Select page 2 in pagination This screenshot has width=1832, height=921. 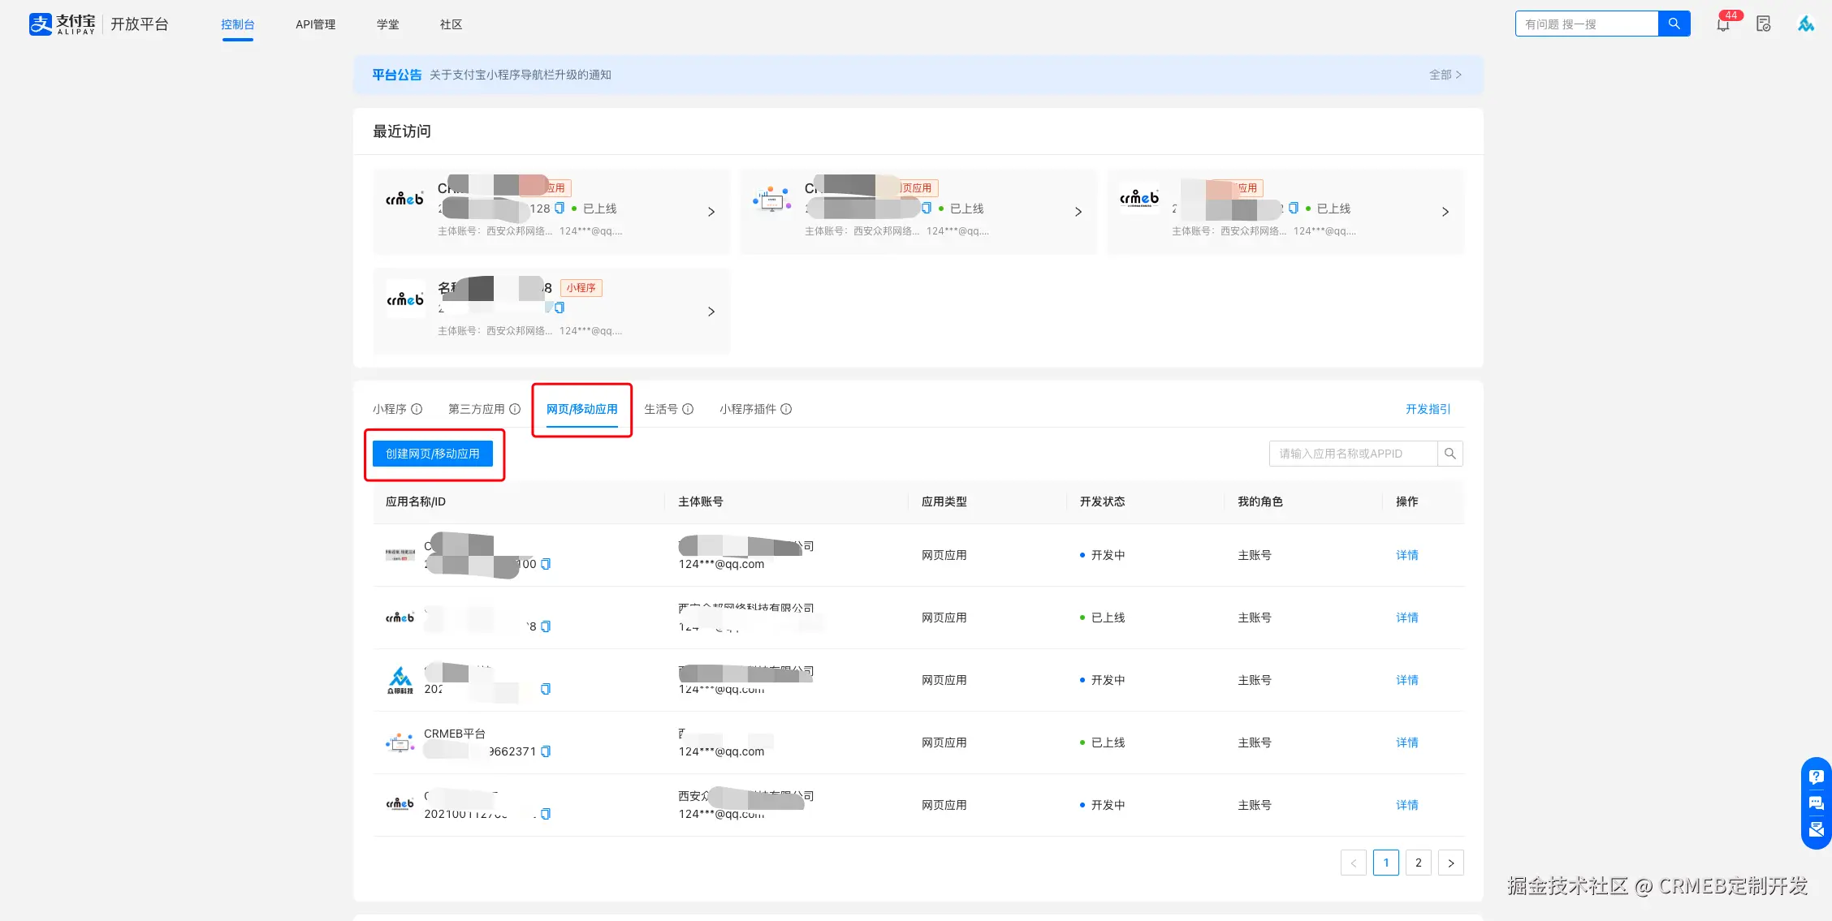click(x=1418, y=863)
